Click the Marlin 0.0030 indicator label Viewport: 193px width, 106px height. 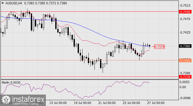tap(11, 83)
